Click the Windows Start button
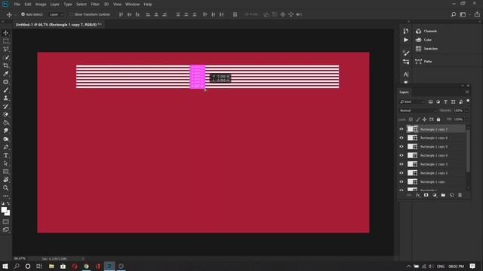Screen dimensions: 483x271 [x=5, y=266]
